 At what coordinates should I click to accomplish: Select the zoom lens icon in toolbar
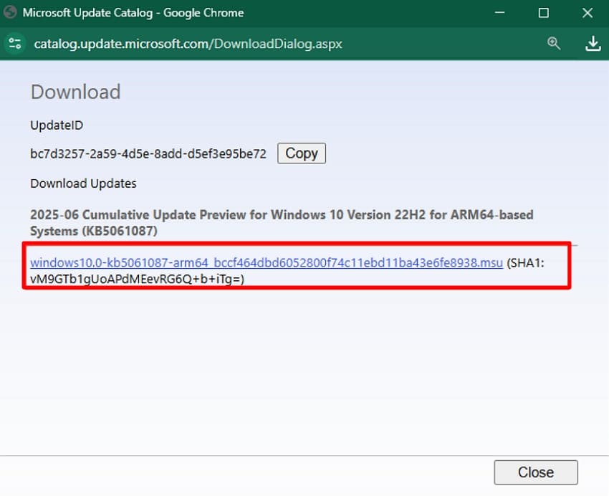[554, 43]
